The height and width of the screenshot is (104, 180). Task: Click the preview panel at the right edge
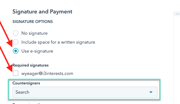point(177,57)
